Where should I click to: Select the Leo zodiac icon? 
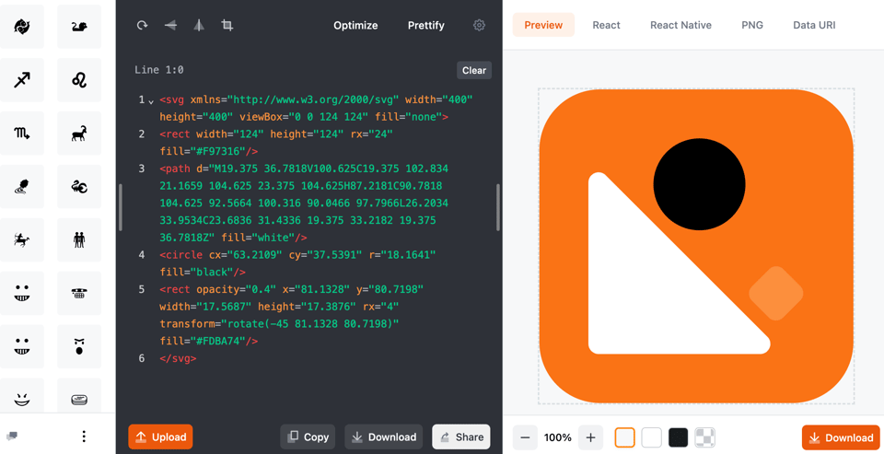(79, 80)
